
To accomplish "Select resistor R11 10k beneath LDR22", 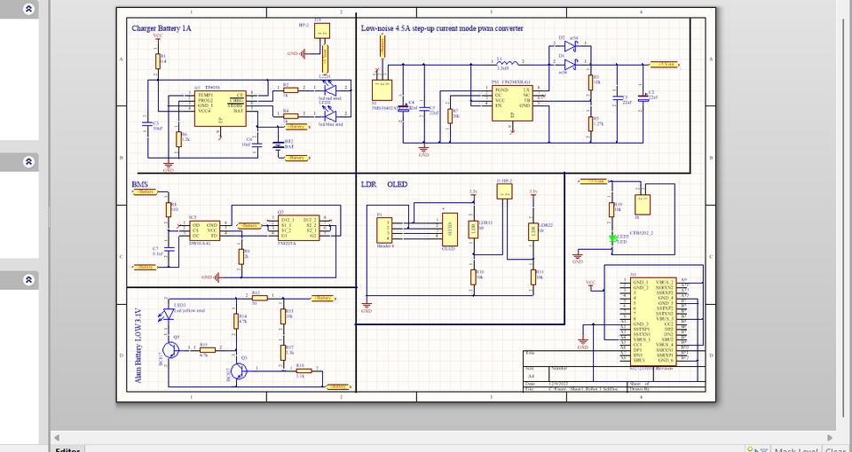I will (x=533, y=277).
